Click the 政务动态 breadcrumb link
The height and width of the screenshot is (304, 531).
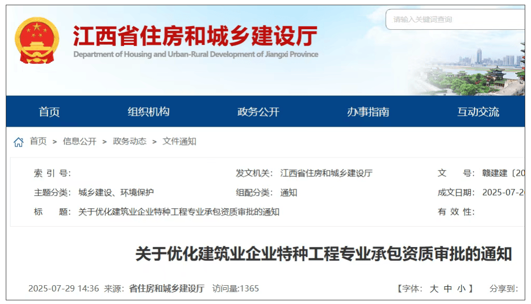pos(130,141)
